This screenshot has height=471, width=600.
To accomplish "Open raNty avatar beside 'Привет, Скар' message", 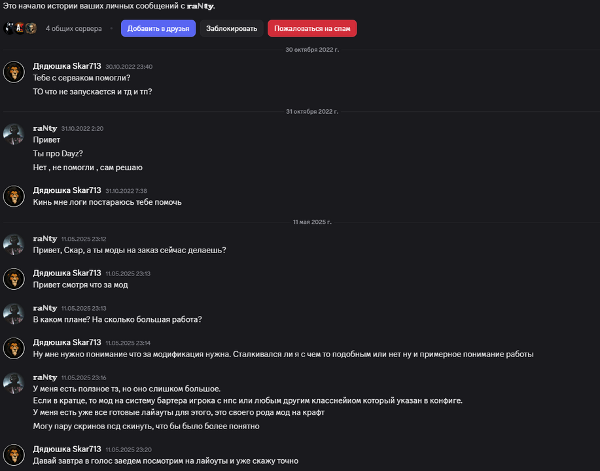I will [14, 245].
